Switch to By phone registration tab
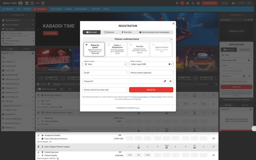256x160 pixels. click(x=109, y=32)
